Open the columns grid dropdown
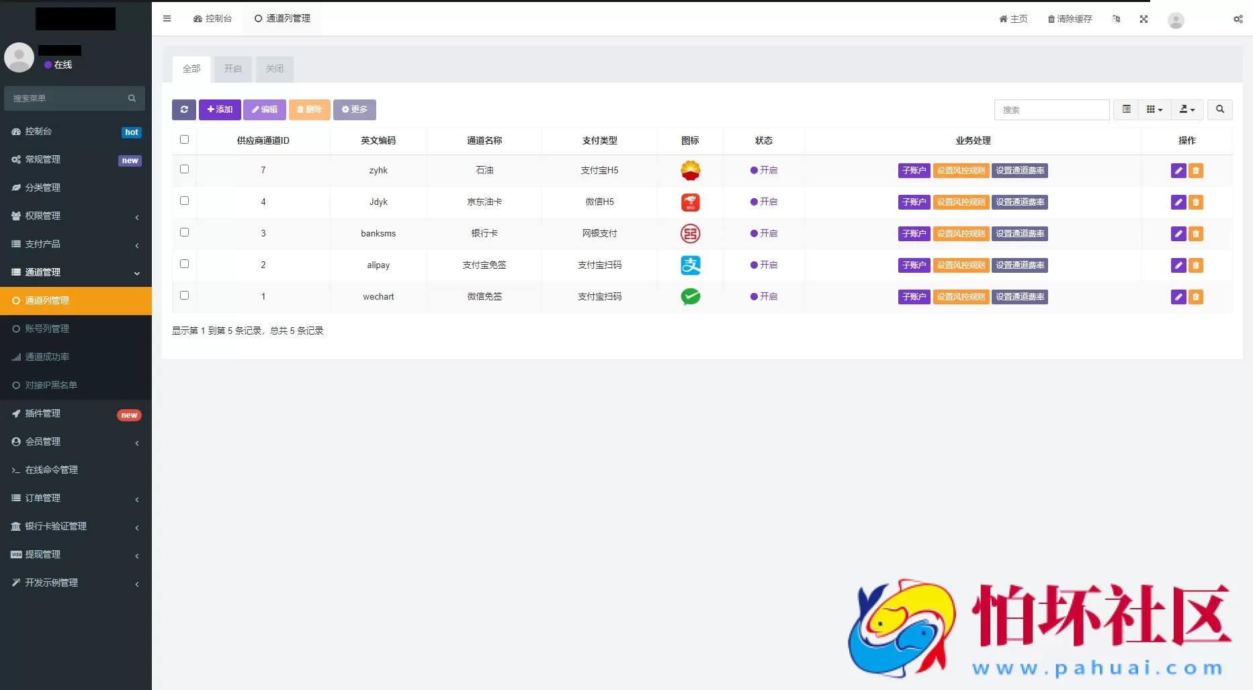Image resolution: width=1253 pixels, height=690 pixels. (x=1154, y=110)
